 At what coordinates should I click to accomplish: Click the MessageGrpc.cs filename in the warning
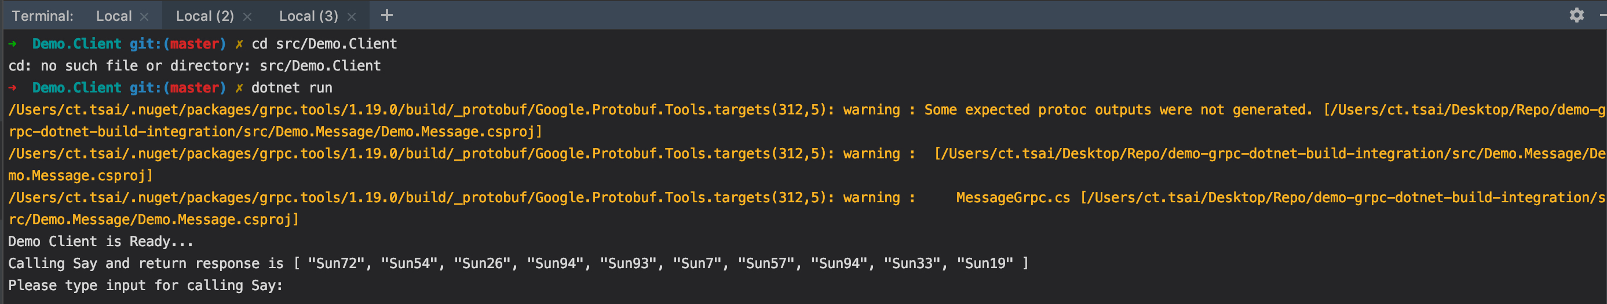(1013, 198)
